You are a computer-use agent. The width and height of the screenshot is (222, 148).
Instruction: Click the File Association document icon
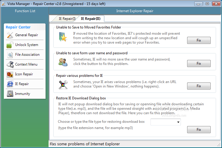[x=10, y=55]
